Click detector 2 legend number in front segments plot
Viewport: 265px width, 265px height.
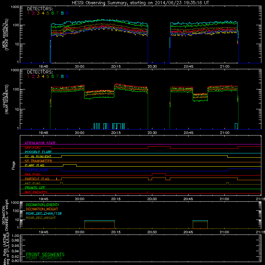(x=33, y=13)
